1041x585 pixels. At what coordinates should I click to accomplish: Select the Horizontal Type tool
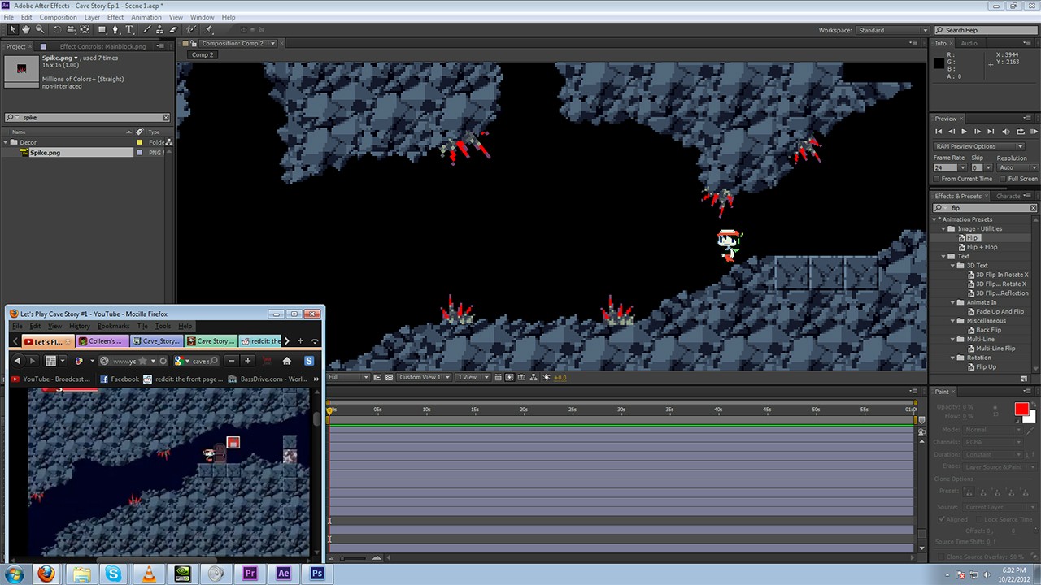[129, 29]
